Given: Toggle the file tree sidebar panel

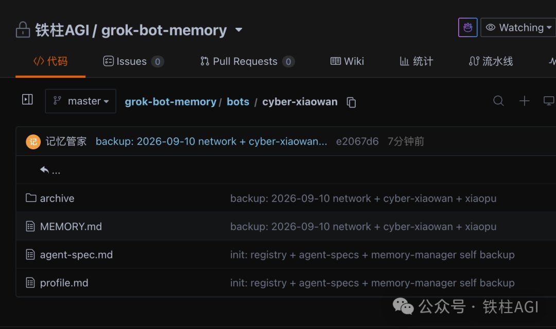Looking at the screenshot, I should click(27, 99).
